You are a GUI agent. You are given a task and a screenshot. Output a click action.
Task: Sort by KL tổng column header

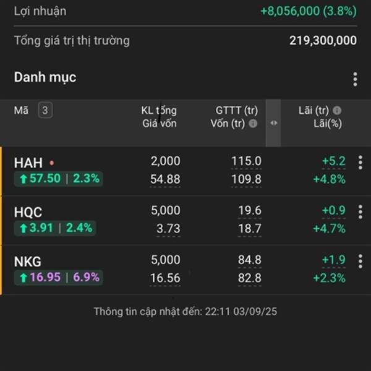[159, 110]
